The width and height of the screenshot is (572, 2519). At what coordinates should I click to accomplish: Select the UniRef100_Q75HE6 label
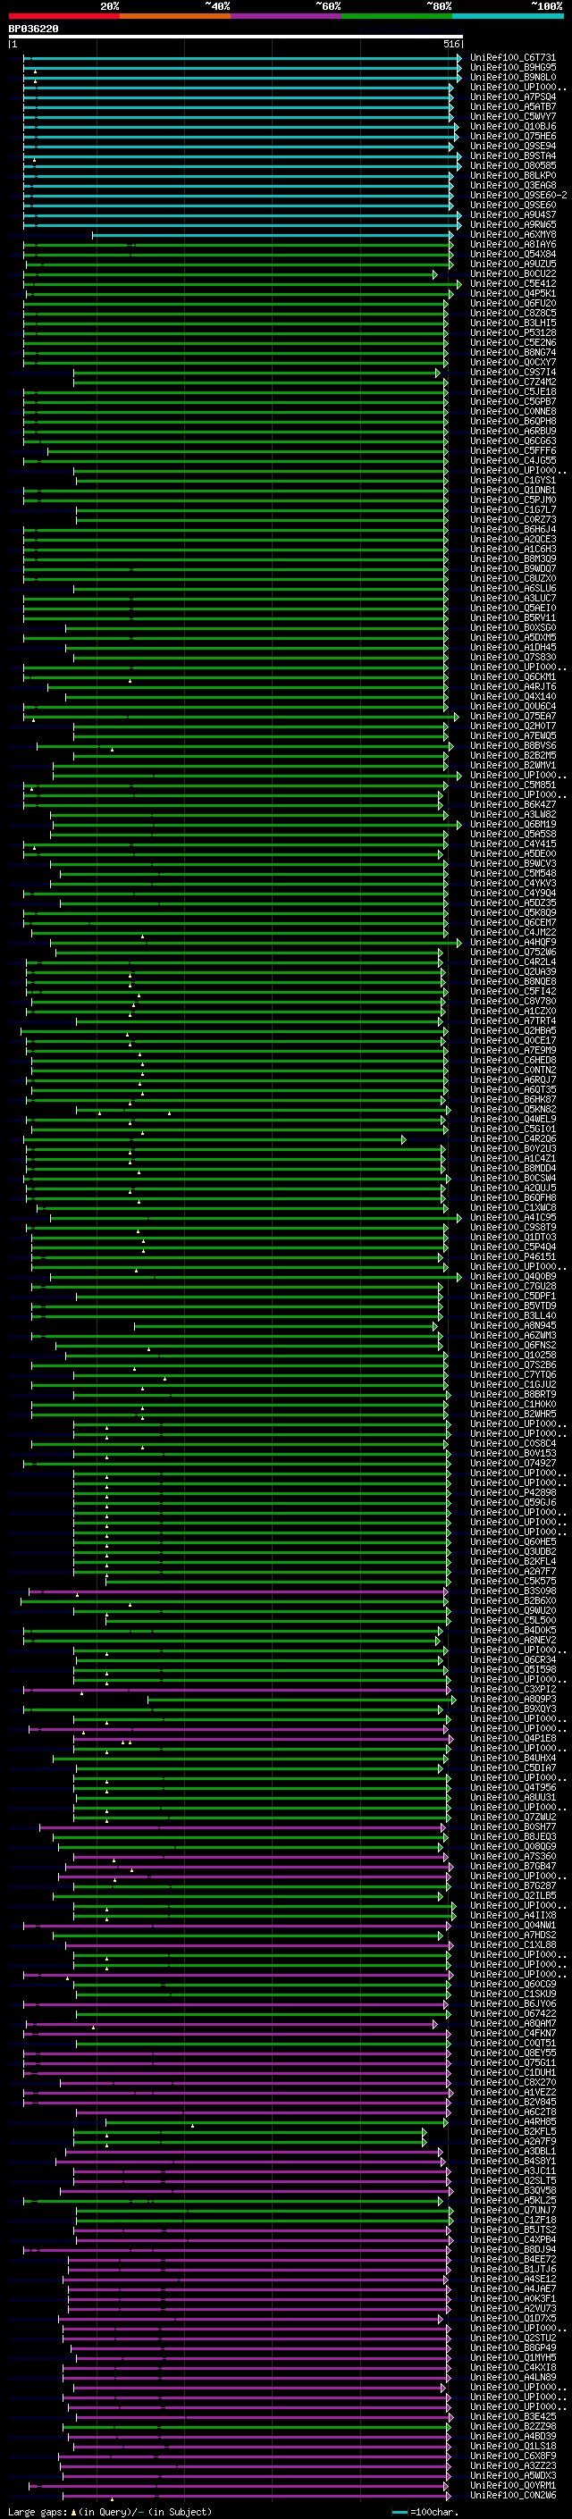[x=512, y=137]
